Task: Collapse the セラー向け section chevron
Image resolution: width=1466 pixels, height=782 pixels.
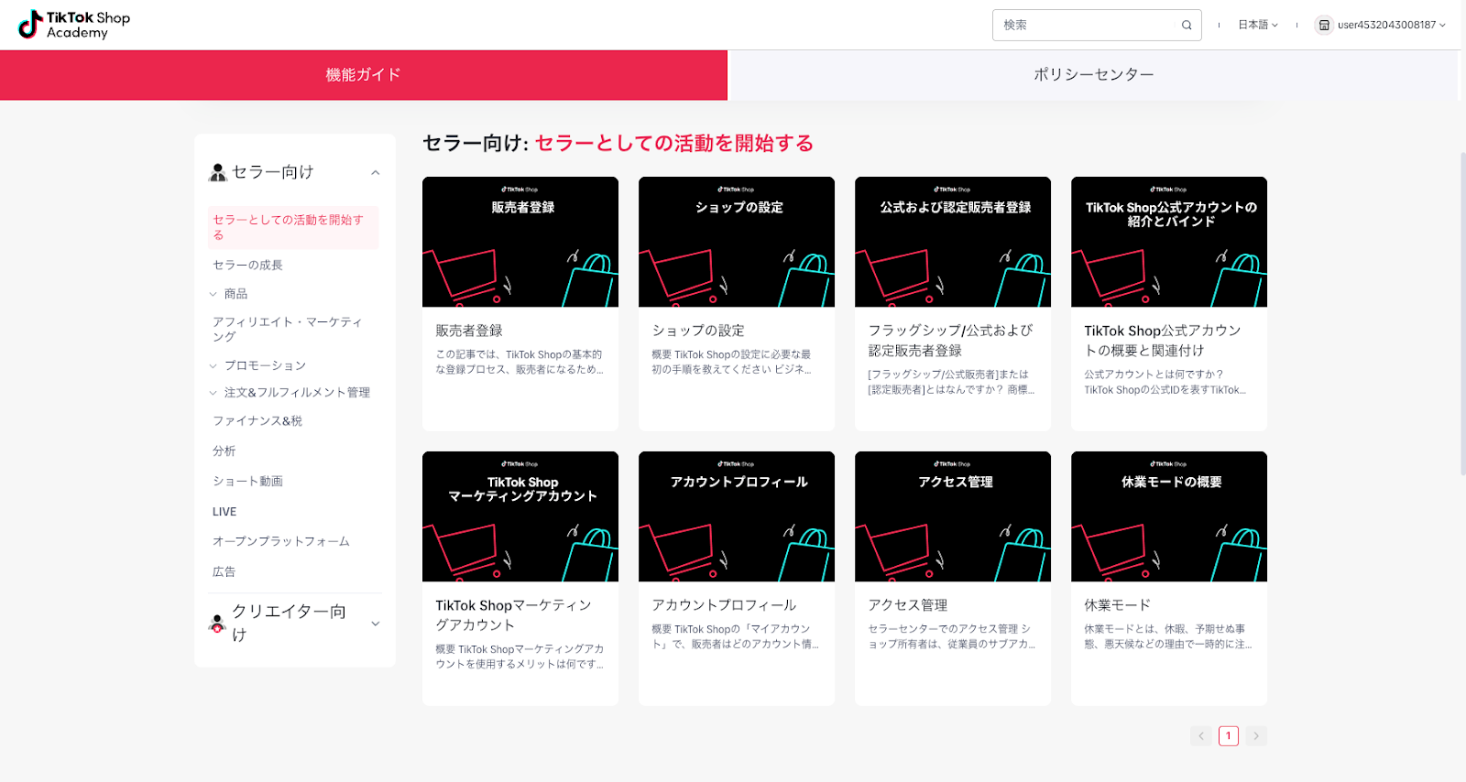Action: [x=375, y=172]
